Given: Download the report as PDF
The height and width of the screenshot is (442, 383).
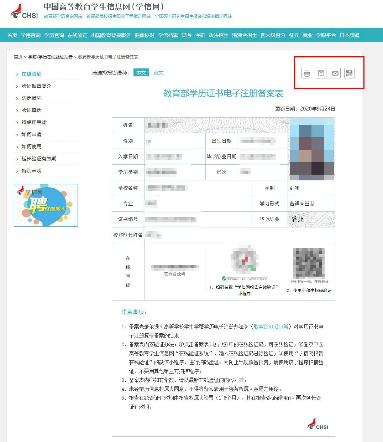Looking at the screenshot, I should pyautogui.click(x=321, y=73).
